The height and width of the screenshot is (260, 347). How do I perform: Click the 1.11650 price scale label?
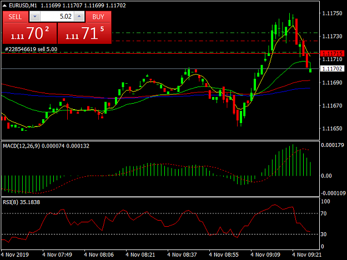pos(332,129)
